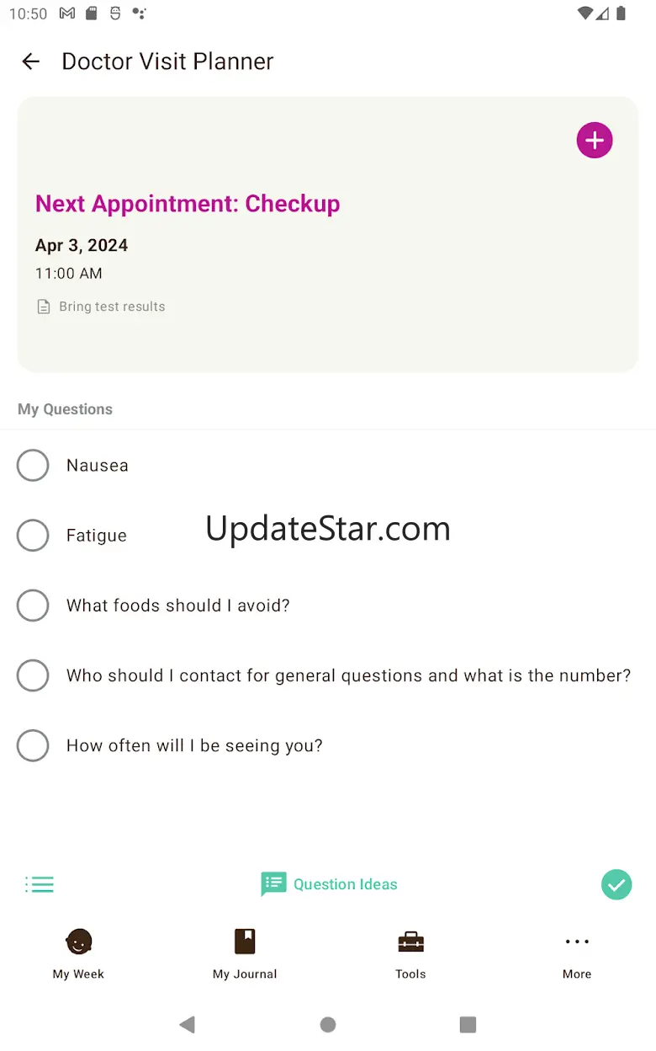
Task: Open the question list icon
Action: coord(40,884)
